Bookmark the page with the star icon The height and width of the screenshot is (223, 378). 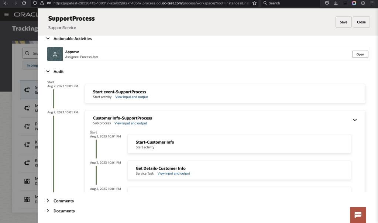254,3
